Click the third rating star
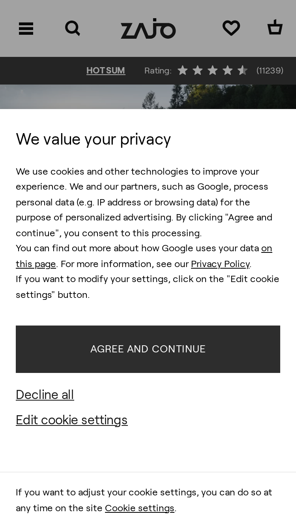This screenshot has width=296, height=527. tap(213, 70)
